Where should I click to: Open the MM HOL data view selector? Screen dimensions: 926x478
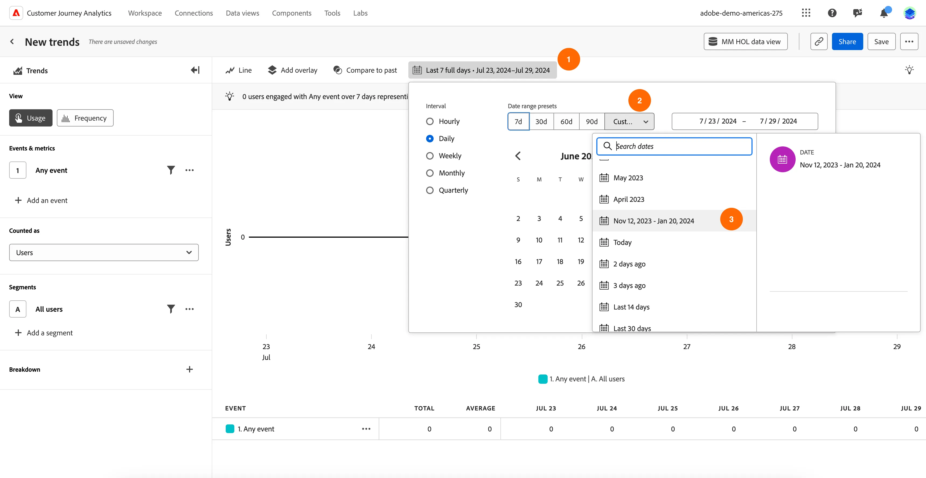[x=746, y=42]
